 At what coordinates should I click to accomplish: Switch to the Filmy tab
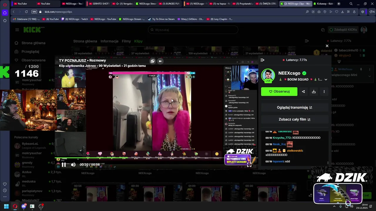pyautogui.click(x=126, y=41)
